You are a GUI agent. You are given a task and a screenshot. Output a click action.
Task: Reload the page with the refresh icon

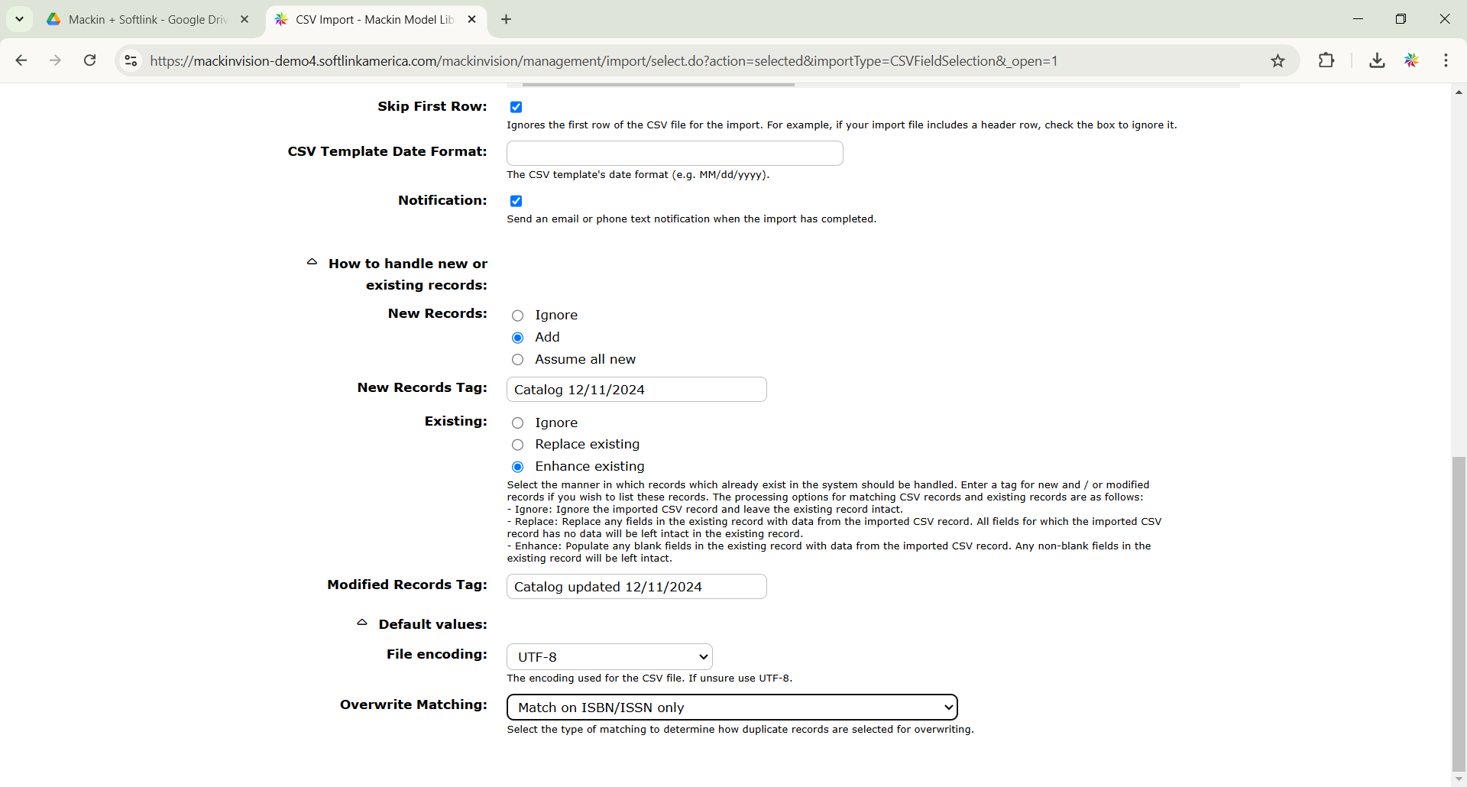click(x=89, y=60)
